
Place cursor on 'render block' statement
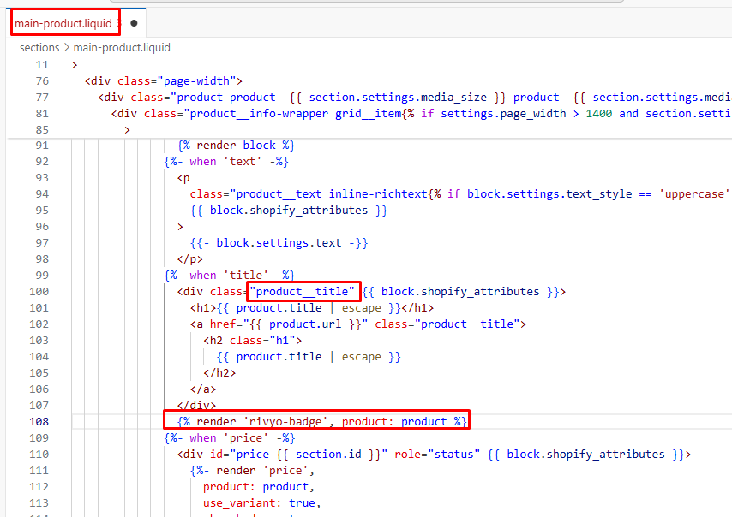[236, 145]
